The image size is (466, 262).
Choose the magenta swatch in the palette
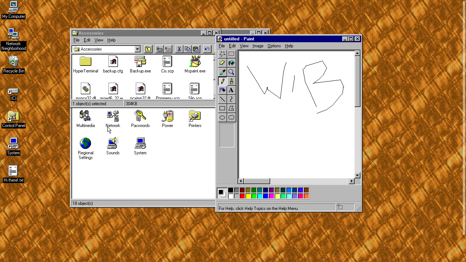[x=272, y=196]
